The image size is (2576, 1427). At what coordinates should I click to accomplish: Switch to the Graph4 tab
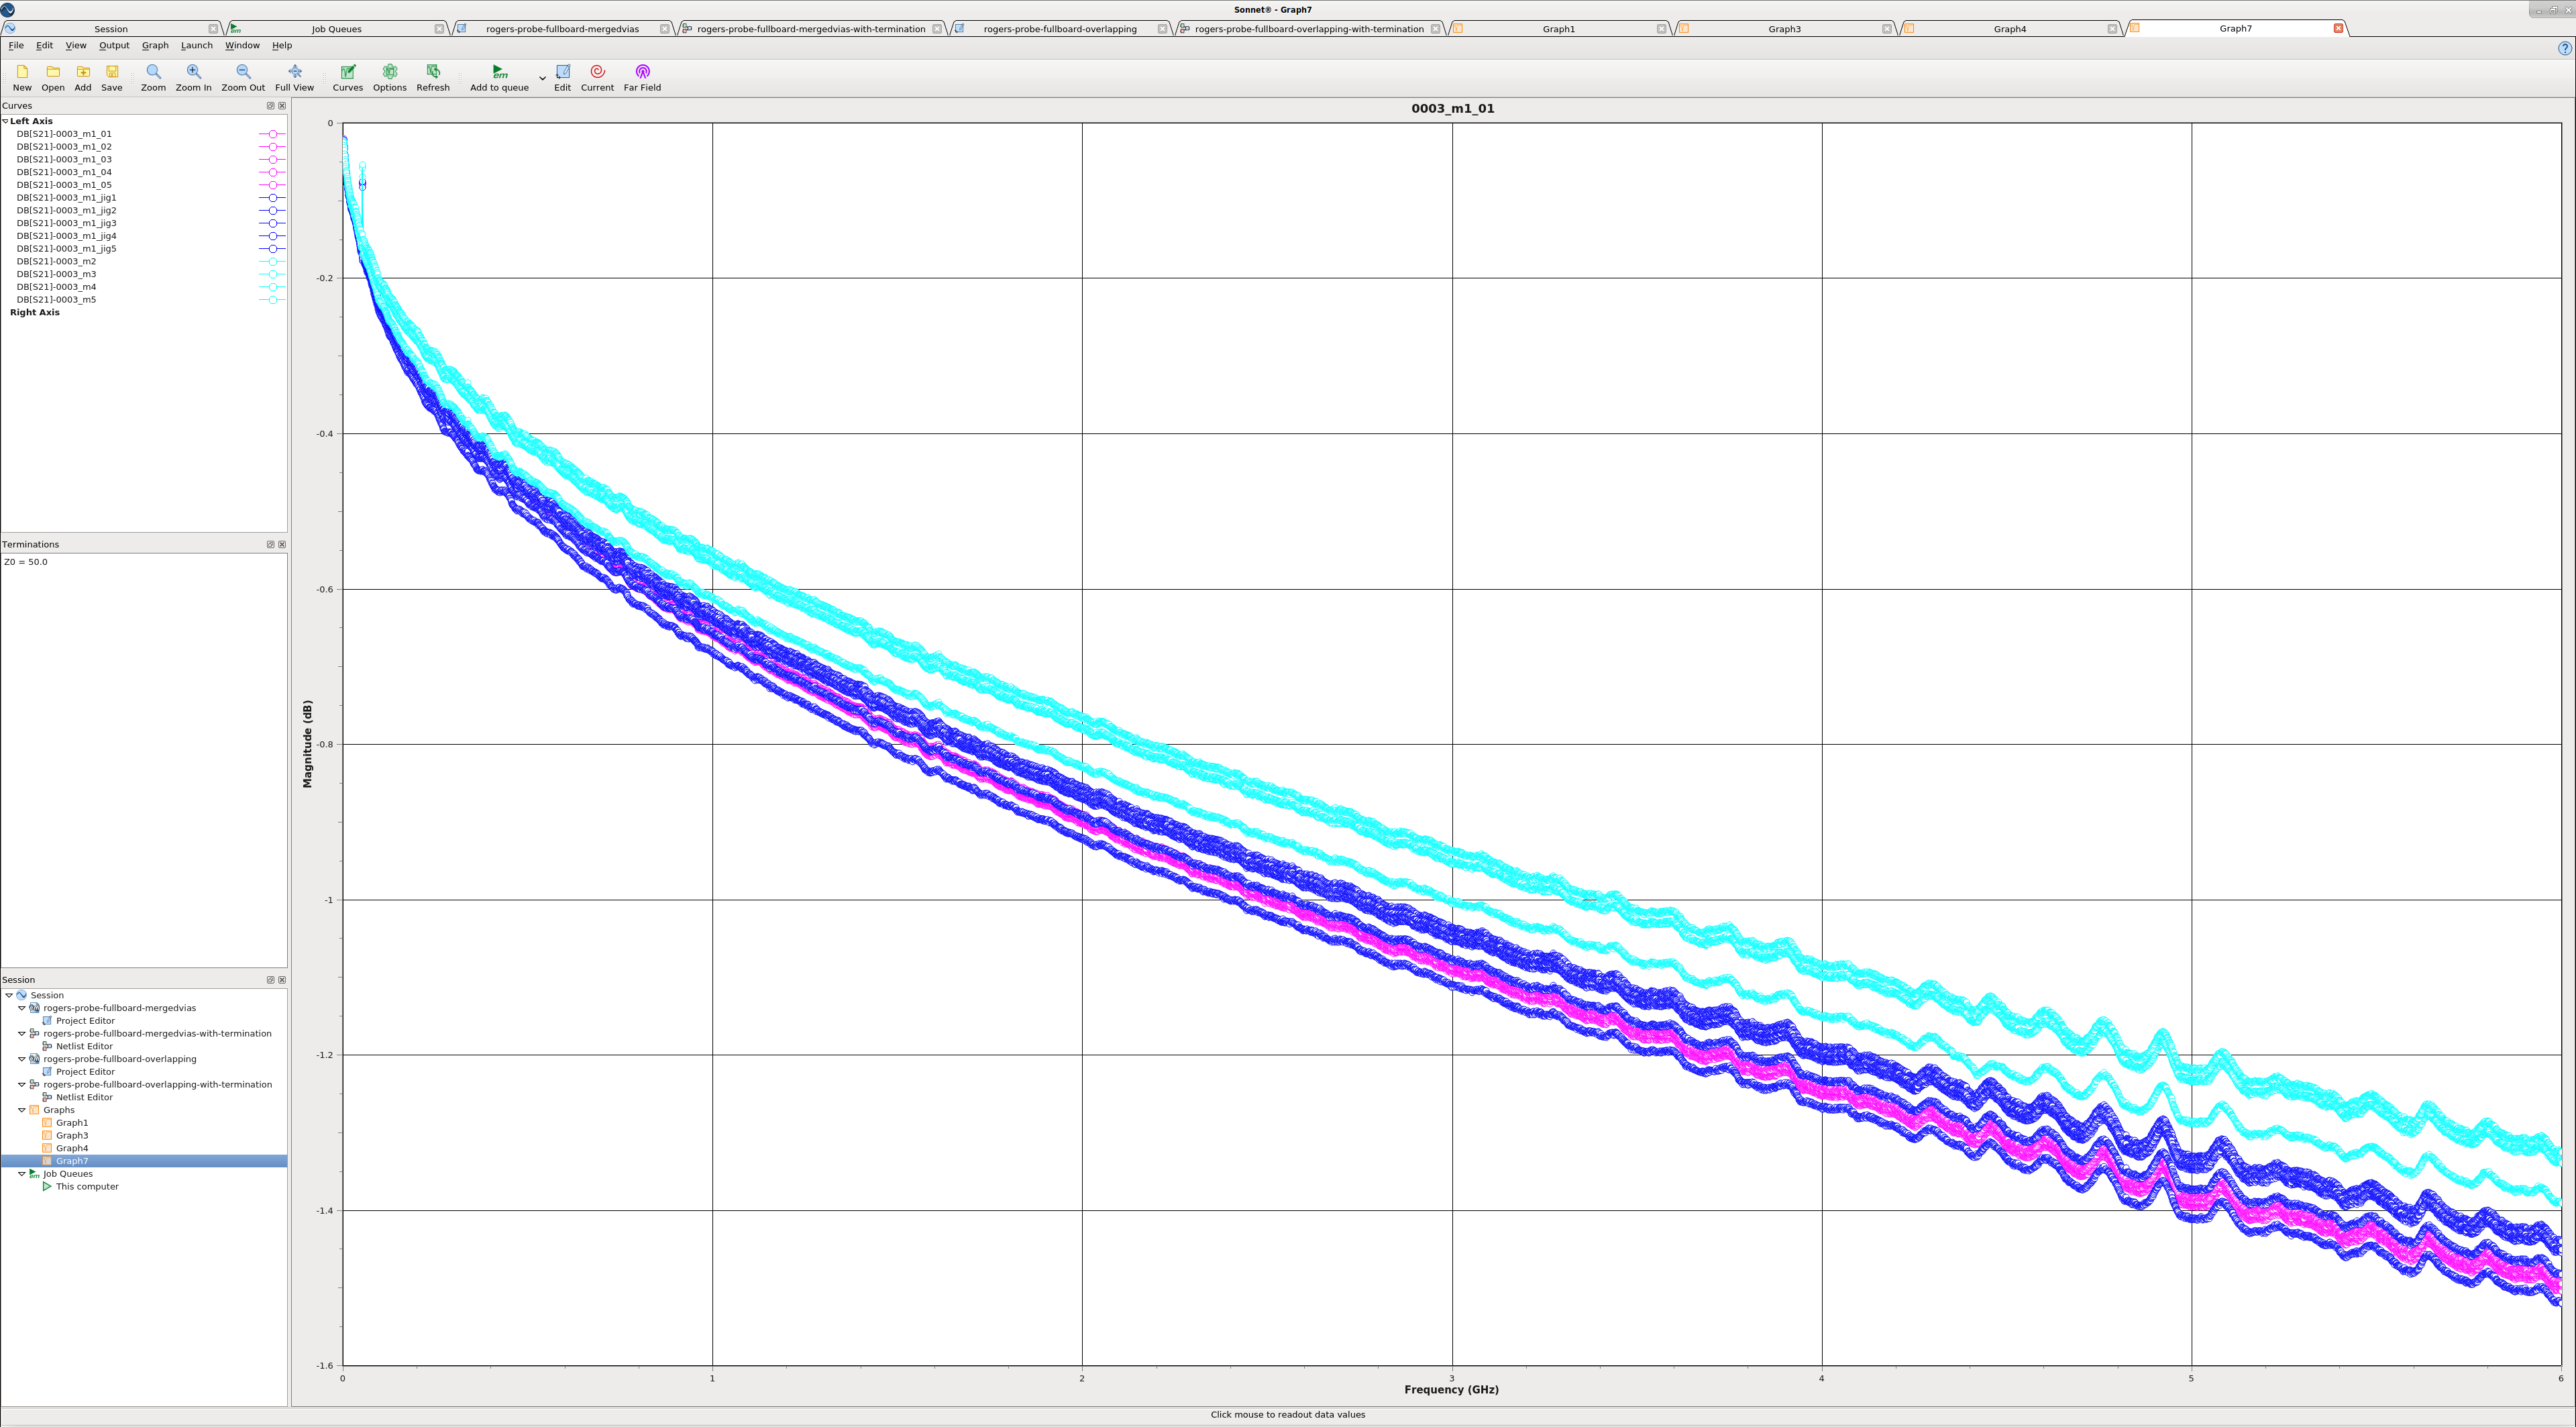coord(2010,29)
